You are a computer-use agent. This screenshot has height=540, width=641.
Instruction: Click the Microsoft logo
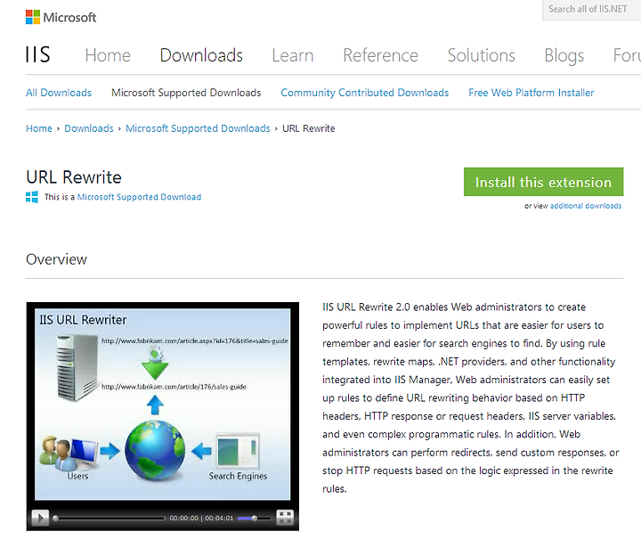coord(61,17)
